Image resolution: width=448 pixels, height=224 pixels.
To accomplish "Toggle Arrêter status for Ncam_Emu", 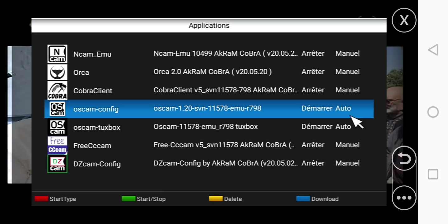I will [313, 54].
